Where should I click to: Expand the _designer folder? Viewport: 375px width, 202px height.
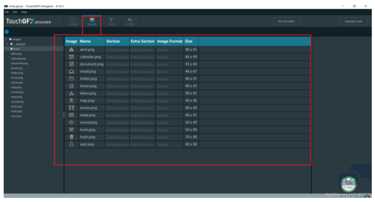coord(7,44)
